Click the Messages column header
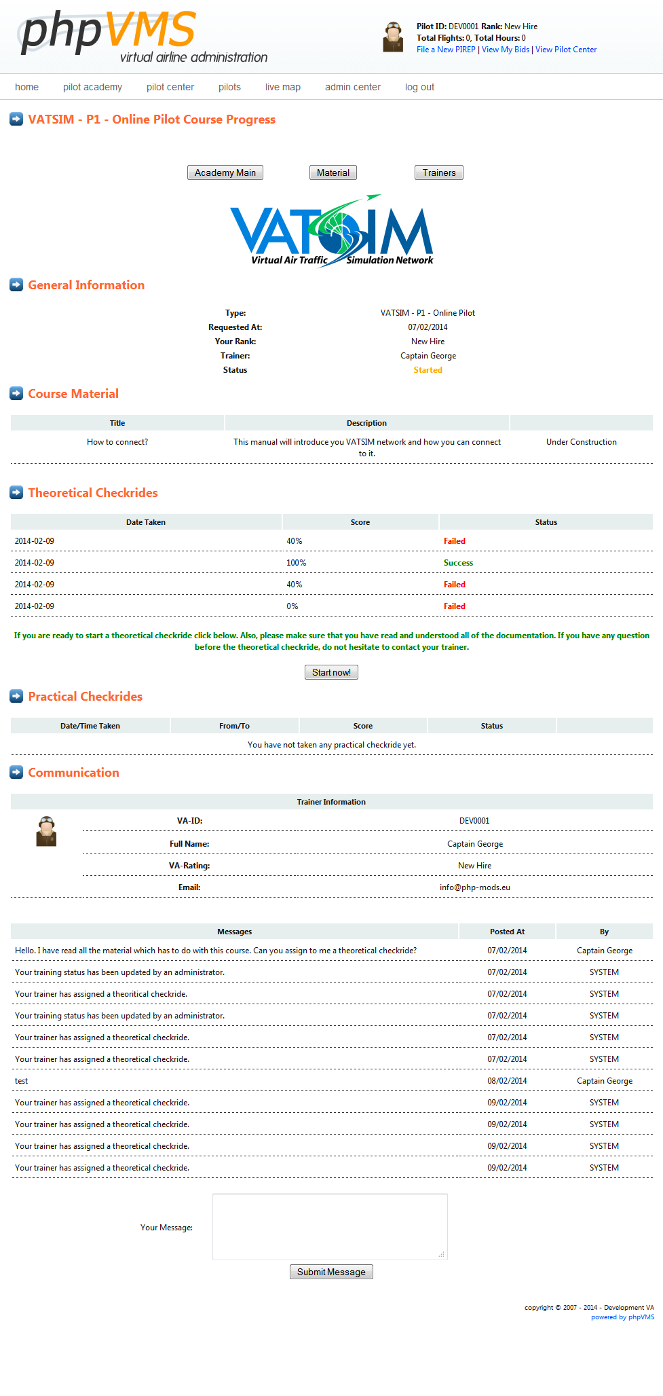663x1396 pixels. 235,932
